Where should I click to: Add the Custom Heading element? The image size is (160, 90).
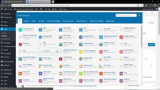click(x=88, y=51)
